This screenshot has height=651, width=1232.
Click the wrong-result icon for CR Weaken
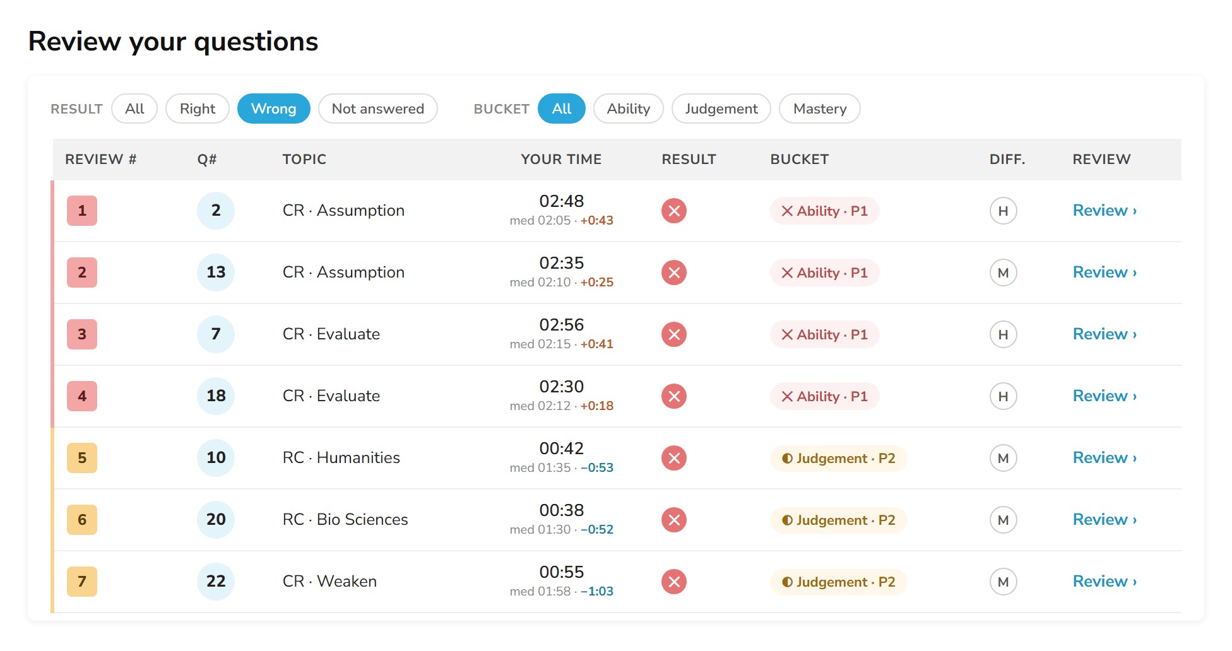(674, 582)
